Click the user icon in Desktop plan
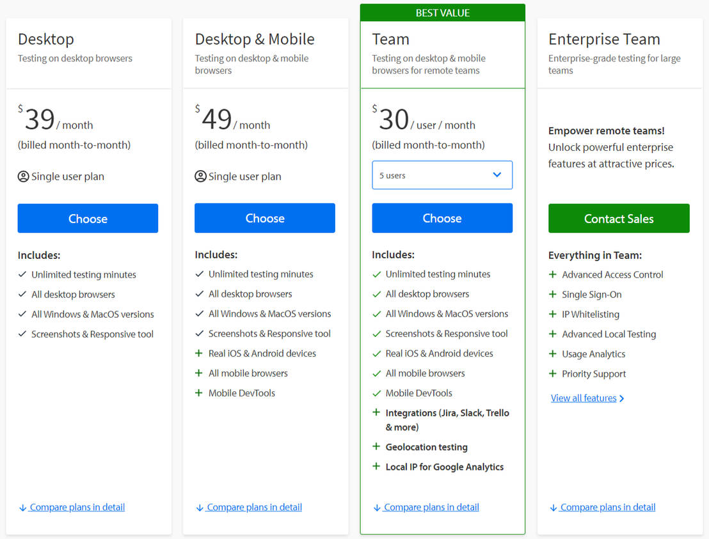Screen dimensions: 709x539 (24, 176)
